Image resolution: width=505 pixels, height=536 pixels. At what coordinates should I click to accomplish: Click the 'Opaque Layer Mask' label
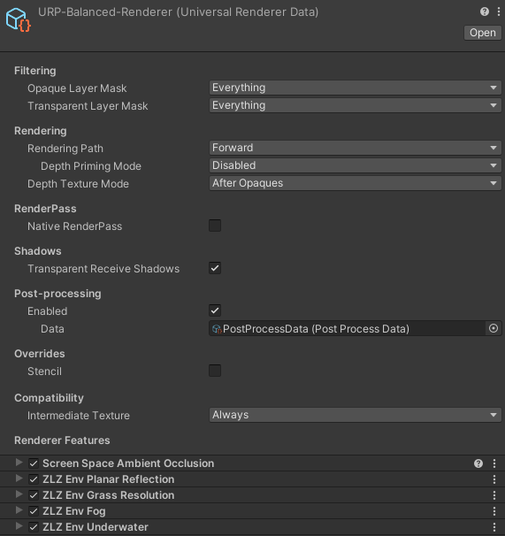[77, 88]
